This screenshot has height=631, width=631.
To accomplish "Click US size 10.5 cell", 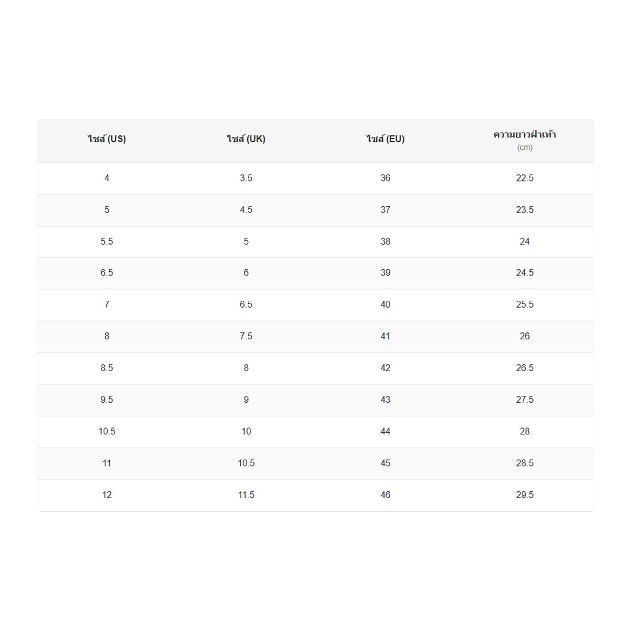I will click(107, 432).
